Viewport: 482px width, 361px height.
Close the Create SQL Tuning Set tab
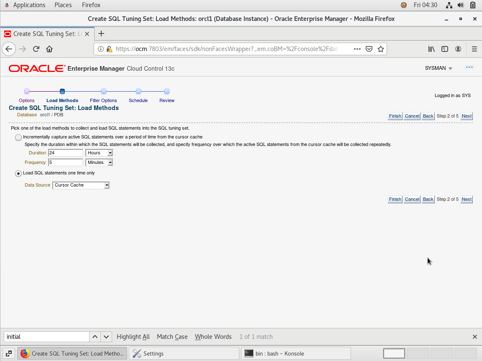click(87, 34)
